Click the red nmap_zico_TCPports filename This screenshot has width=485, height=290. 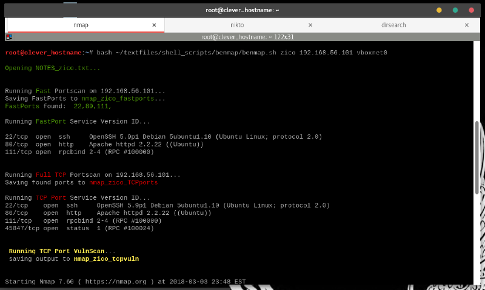point(123,182)
